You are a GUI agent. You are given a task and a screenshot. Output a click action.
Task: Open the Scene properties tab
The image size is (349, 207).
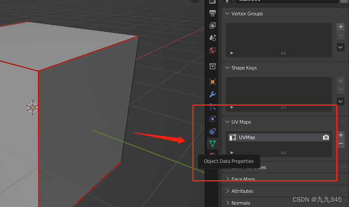coord(213,38)
